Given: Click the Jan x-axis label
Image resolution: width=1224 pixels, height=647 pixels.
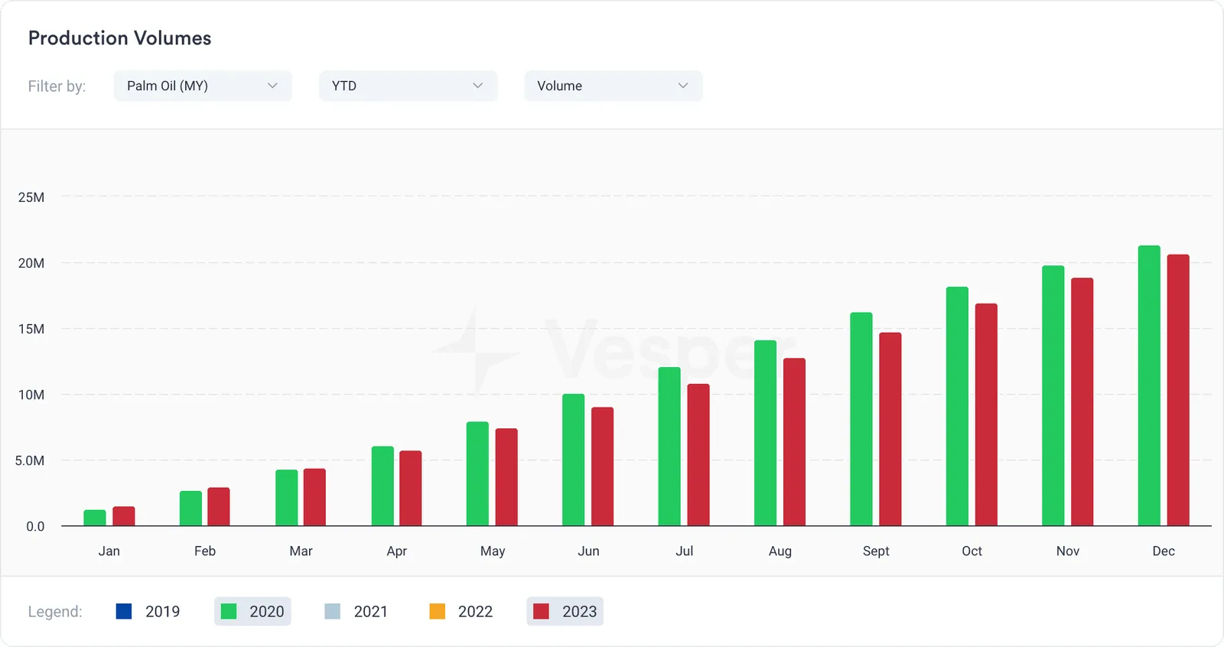Looking at the screenshot, I should point(109,551).
